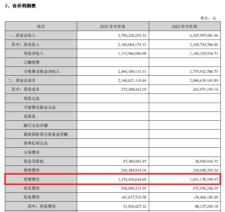Screen dimensions: 225x212
Task: Select the row label 其中：营业收入
Action: 25,44
